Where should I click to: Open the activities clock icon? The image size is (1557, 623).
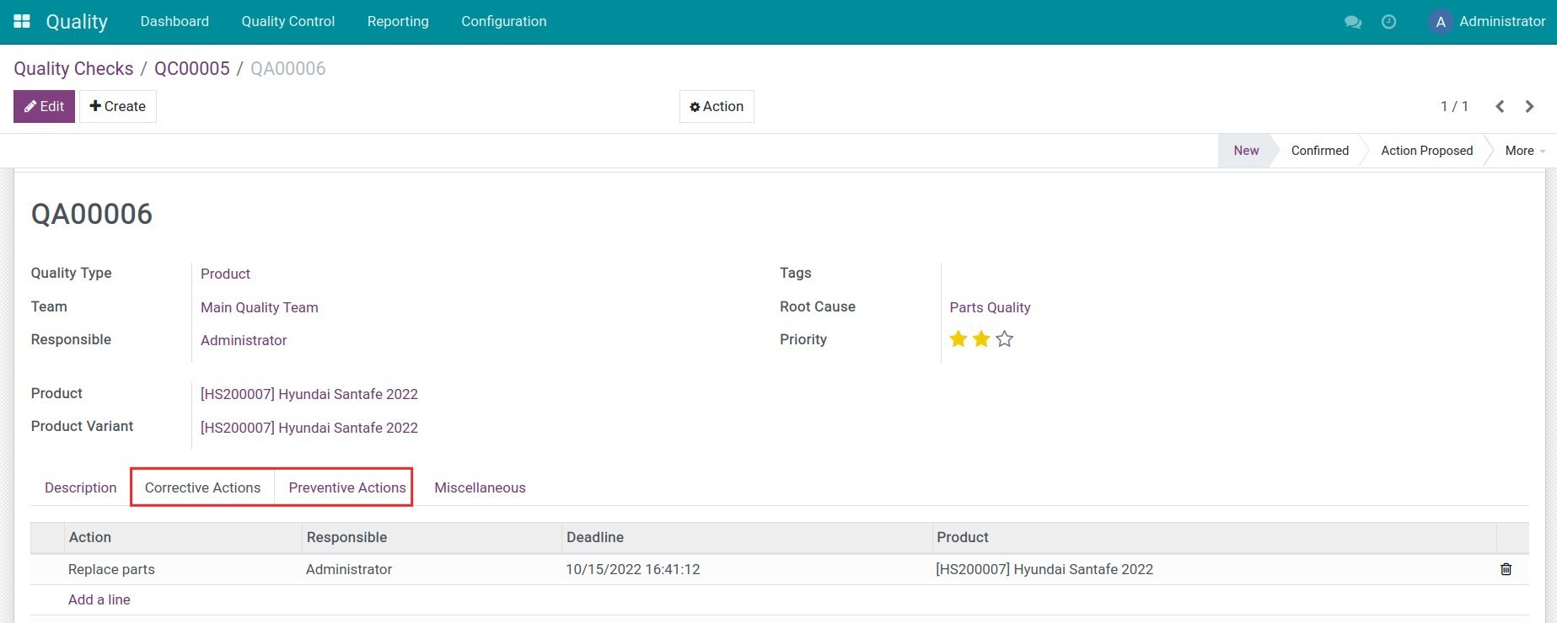(x=1388, y=22)
